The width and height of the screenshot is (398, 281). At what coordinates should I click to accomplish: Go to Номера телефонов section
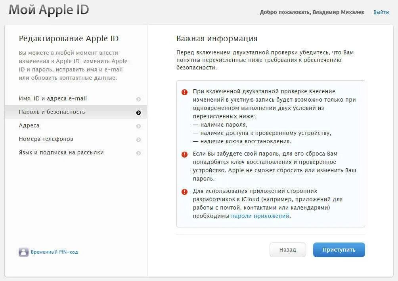[x=46, y=139]
